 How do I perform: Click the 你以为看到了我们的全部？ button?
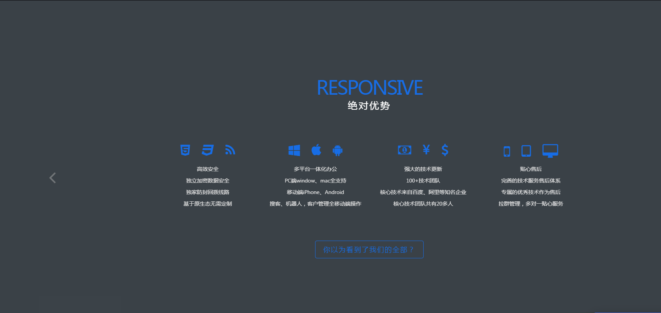click(x=369, y=249)
